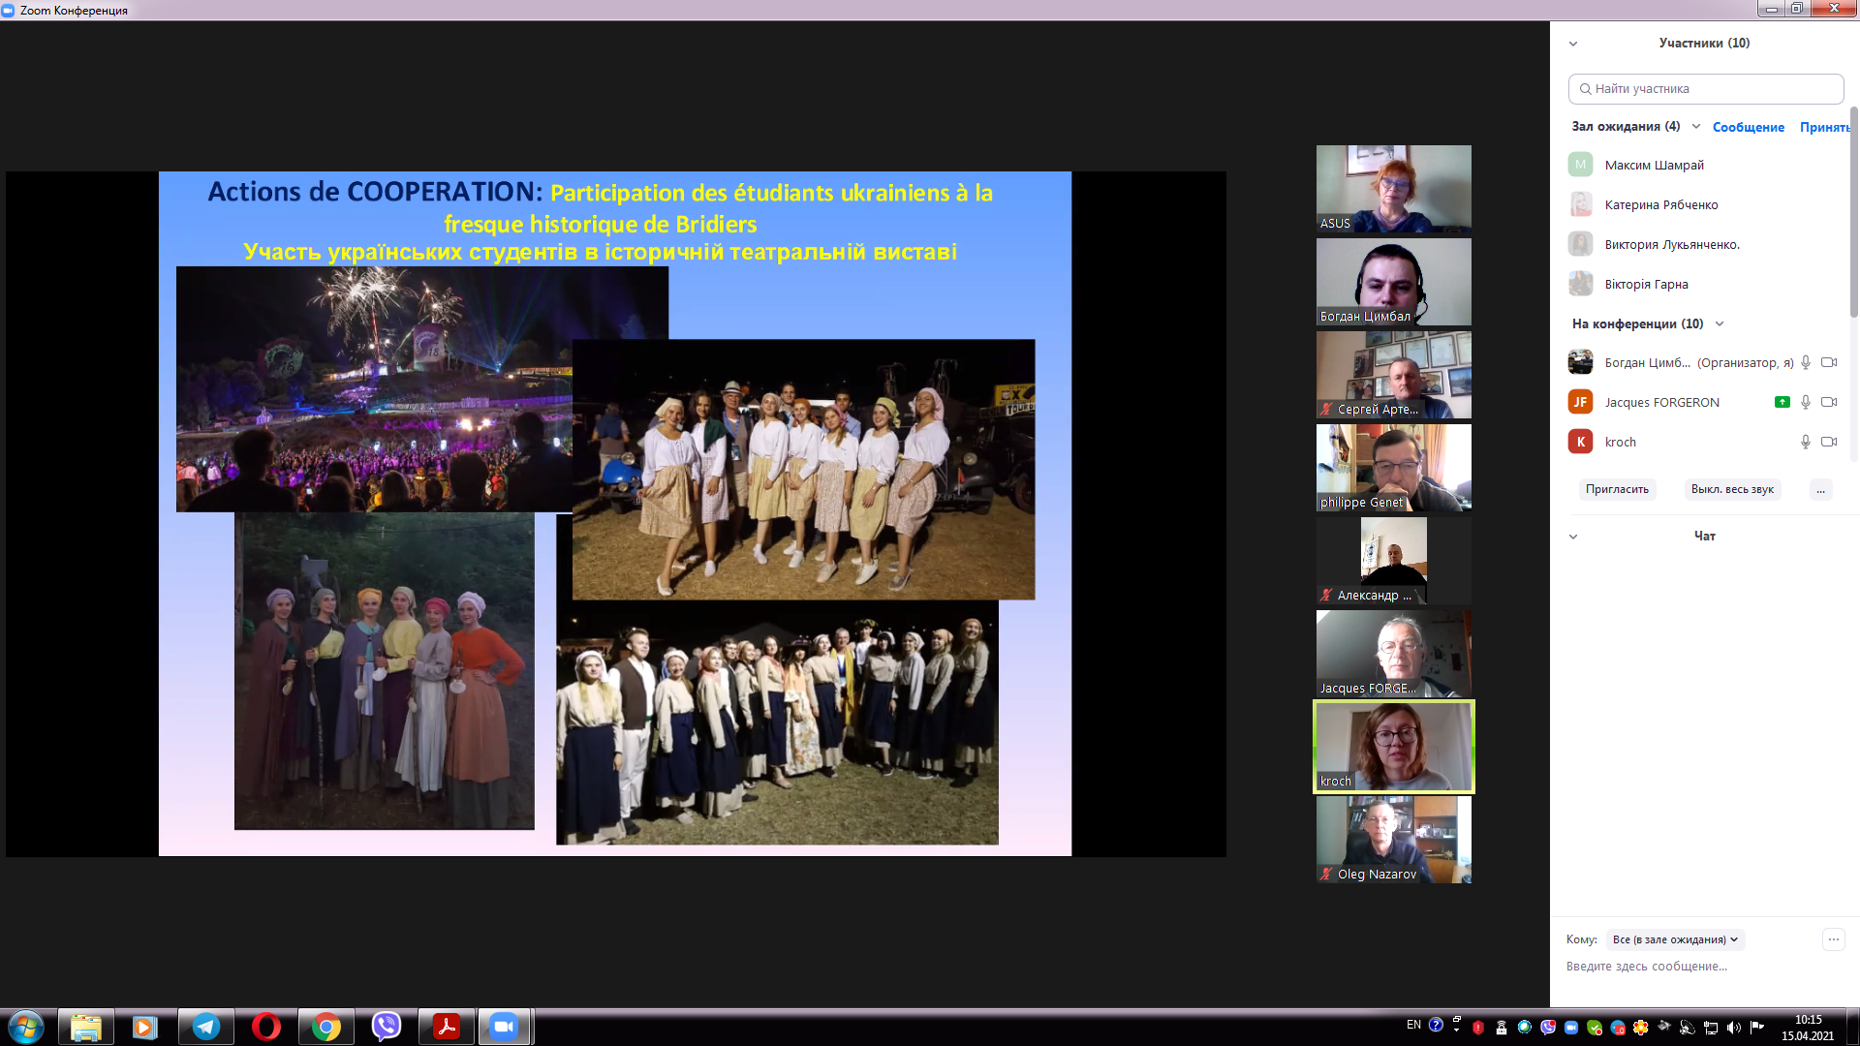This screenshot has width=1860, height=1046.
Task: Toggle Jacques FORGERON's microphone icon
Action: (1806, 402)
